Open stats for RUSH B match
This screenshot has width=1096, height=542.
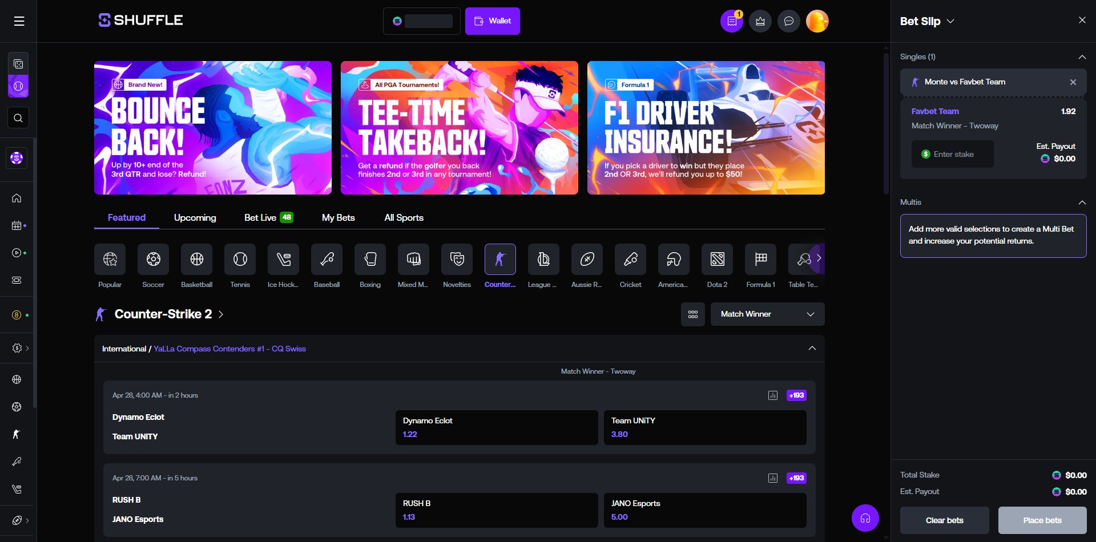pos(773,478)
